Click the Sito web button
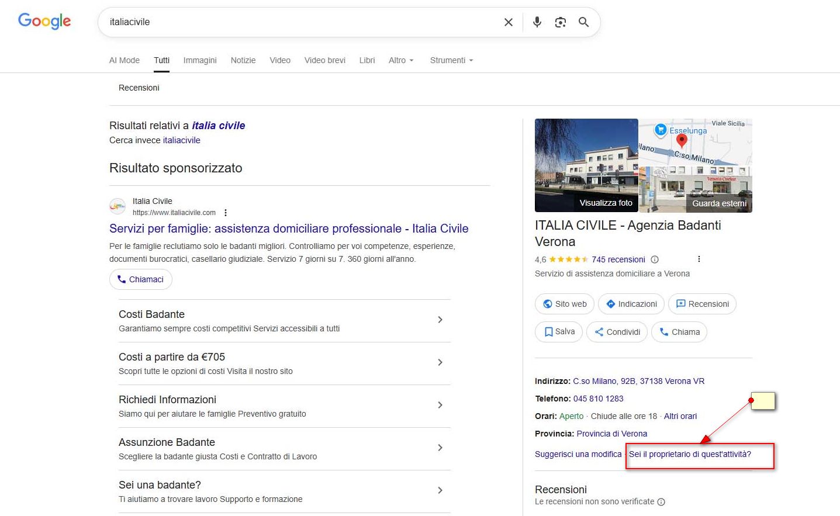The image size is (840, 516). tap(565, 304)
